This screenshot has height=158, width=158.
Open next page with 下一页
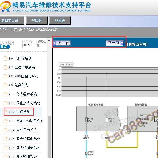click(x=115, y=43)
